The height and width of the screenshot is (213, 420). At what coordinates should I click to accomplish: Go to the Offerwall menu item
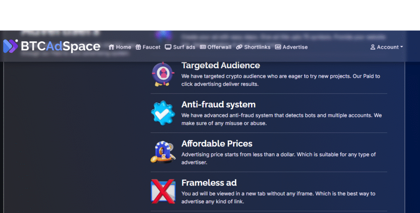click(x=219, y=47)
